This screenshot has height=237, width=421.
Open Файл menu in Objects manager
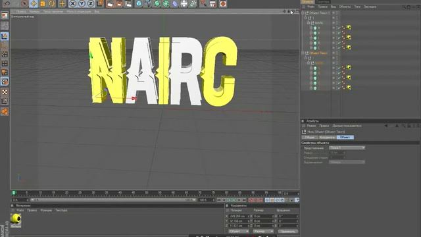pyautogui.click(x=311, y=7)
